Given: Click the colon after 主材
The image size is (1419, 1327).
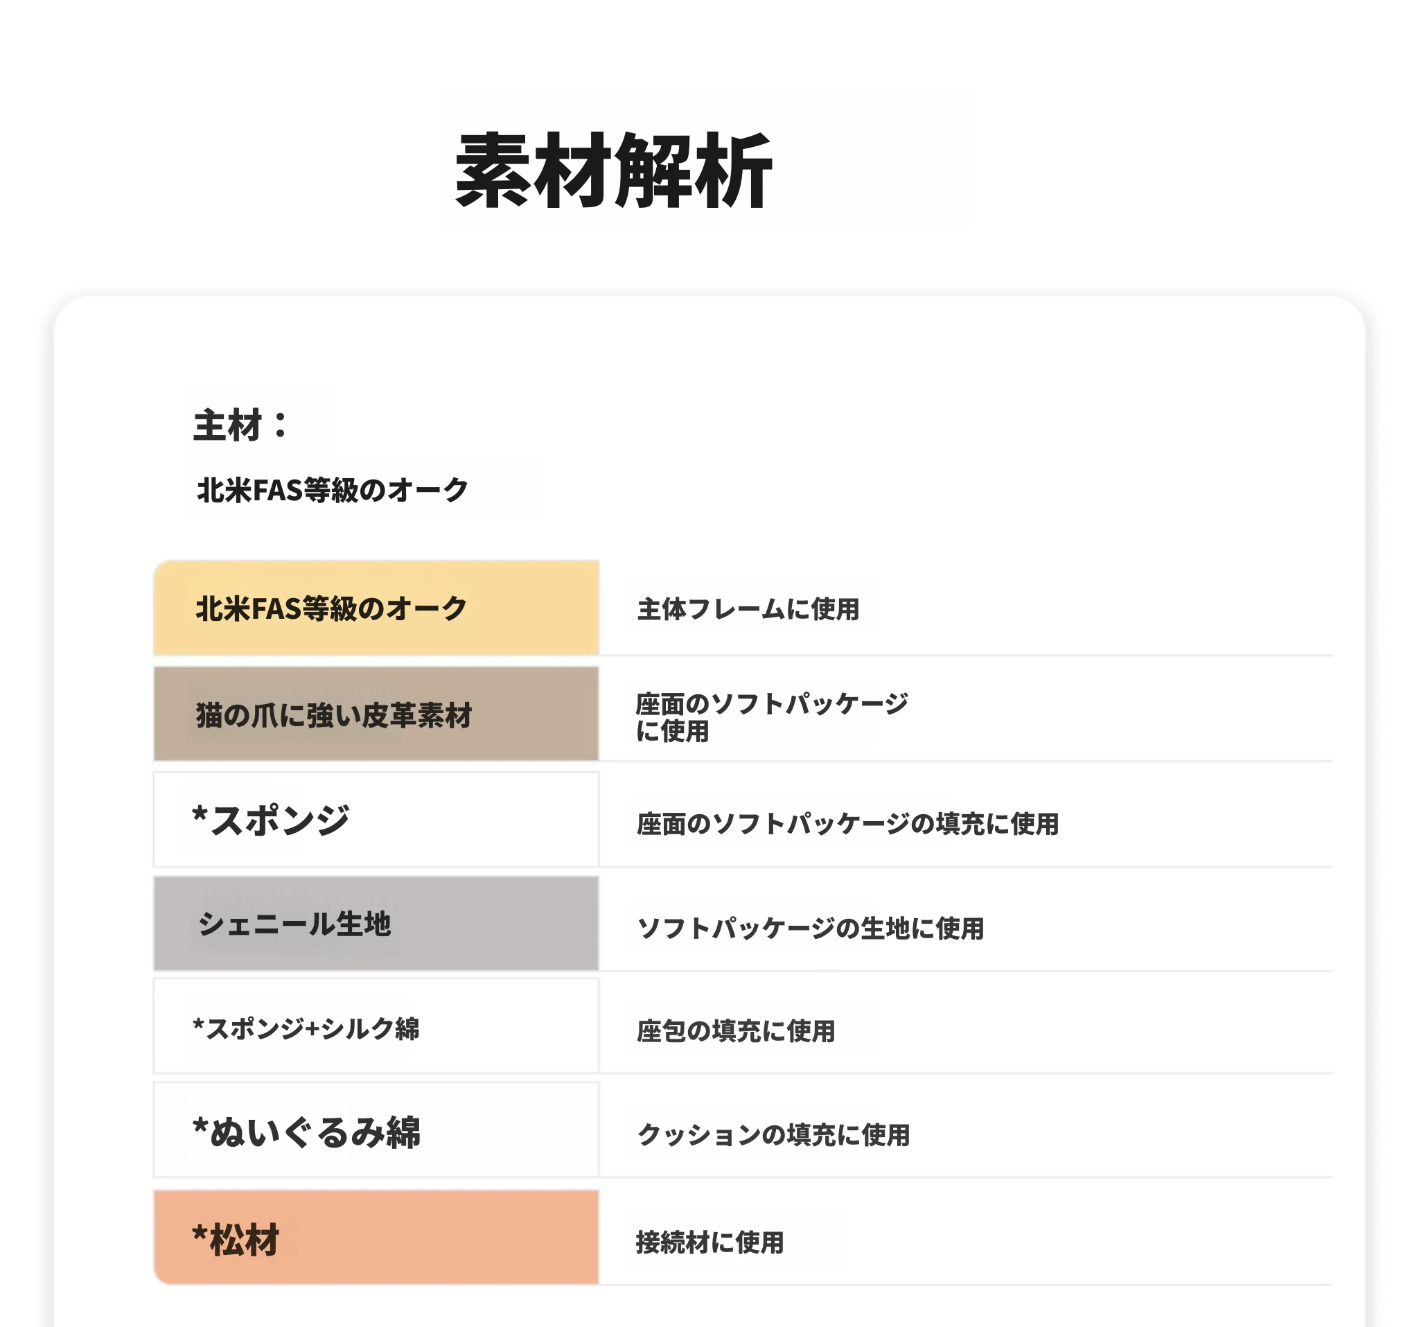Looking at the screenshot, I should pyautogui.click(x=281, y=425).
